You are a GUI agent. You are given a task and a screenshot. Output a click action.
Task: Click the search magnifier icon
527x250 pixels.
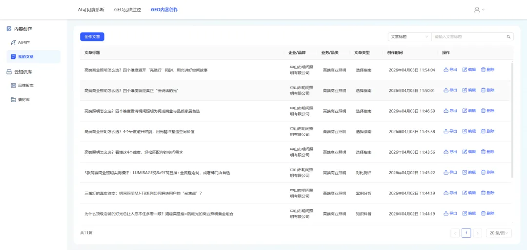[x=508, y=37]
